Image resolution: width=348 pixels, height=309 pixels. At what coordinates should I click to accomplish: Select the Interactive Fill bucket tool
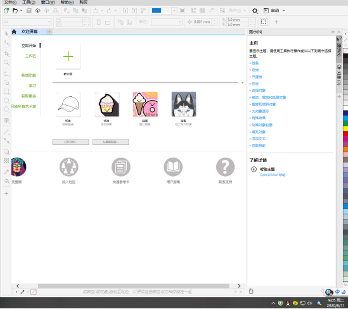pos(6,181)
